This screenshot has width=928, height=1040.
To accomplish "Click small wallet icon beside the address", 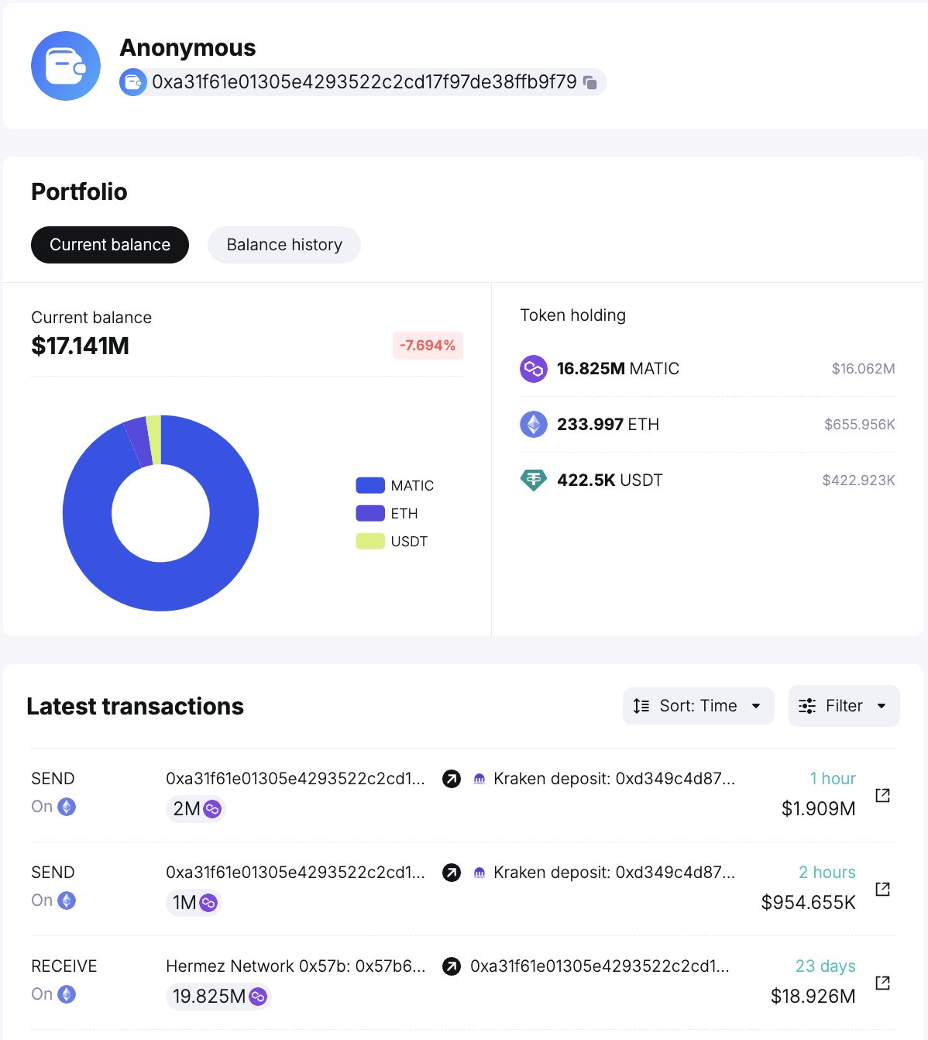I will [133, 82].
